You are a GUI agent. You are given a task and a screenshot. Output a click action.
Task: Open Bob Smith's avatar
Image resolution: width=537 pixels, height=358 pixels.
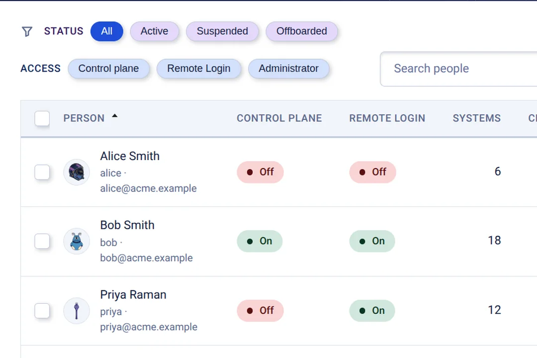(77, 241)
